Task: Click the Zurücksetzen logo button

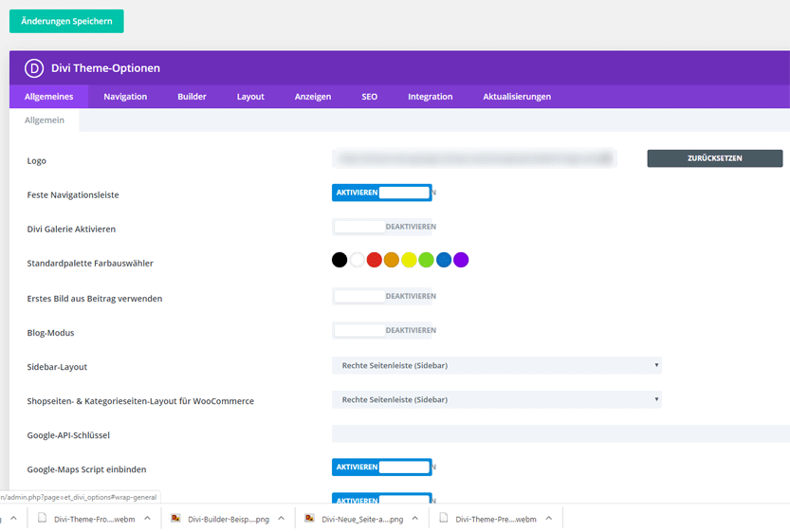Action: click(715, 158)
